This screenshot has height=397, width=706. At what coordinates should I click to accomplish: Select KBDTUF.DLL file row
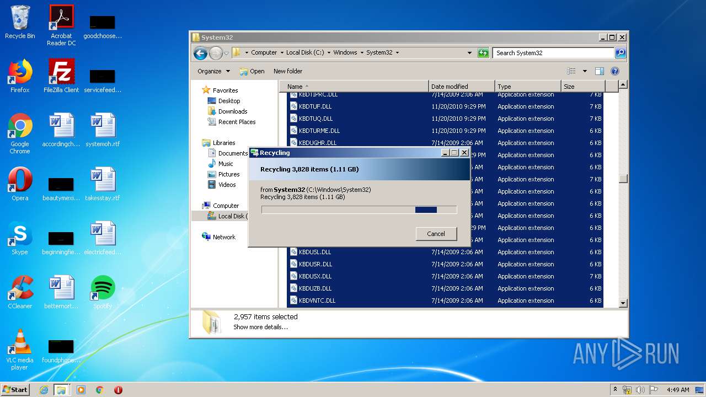pyautogui.click(x=446, y=106)
